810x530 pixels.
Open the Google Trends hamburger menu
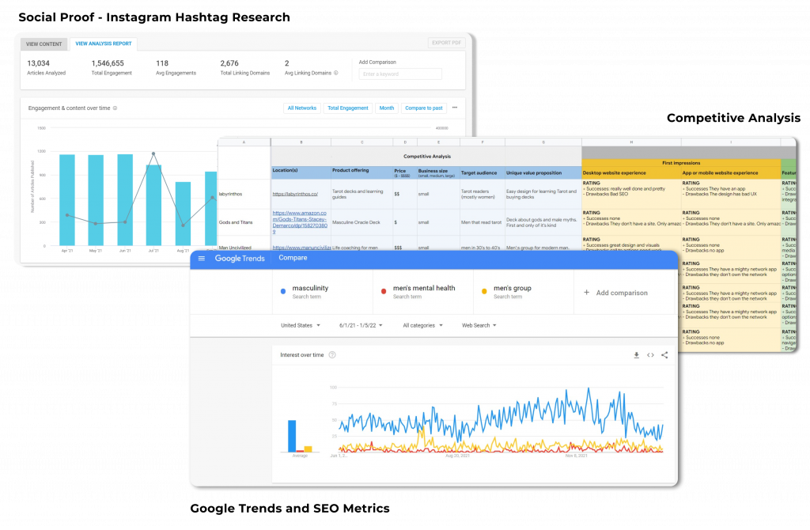pyautogui.click(x=202, y=259)
